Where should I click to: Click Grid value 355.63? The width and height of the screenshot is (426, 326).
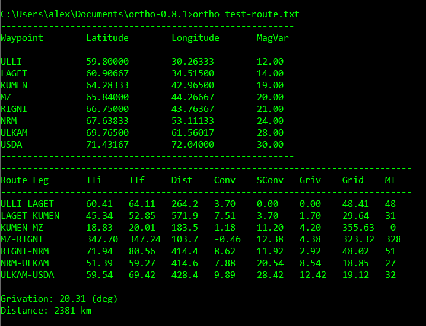(x=358, y=228)
